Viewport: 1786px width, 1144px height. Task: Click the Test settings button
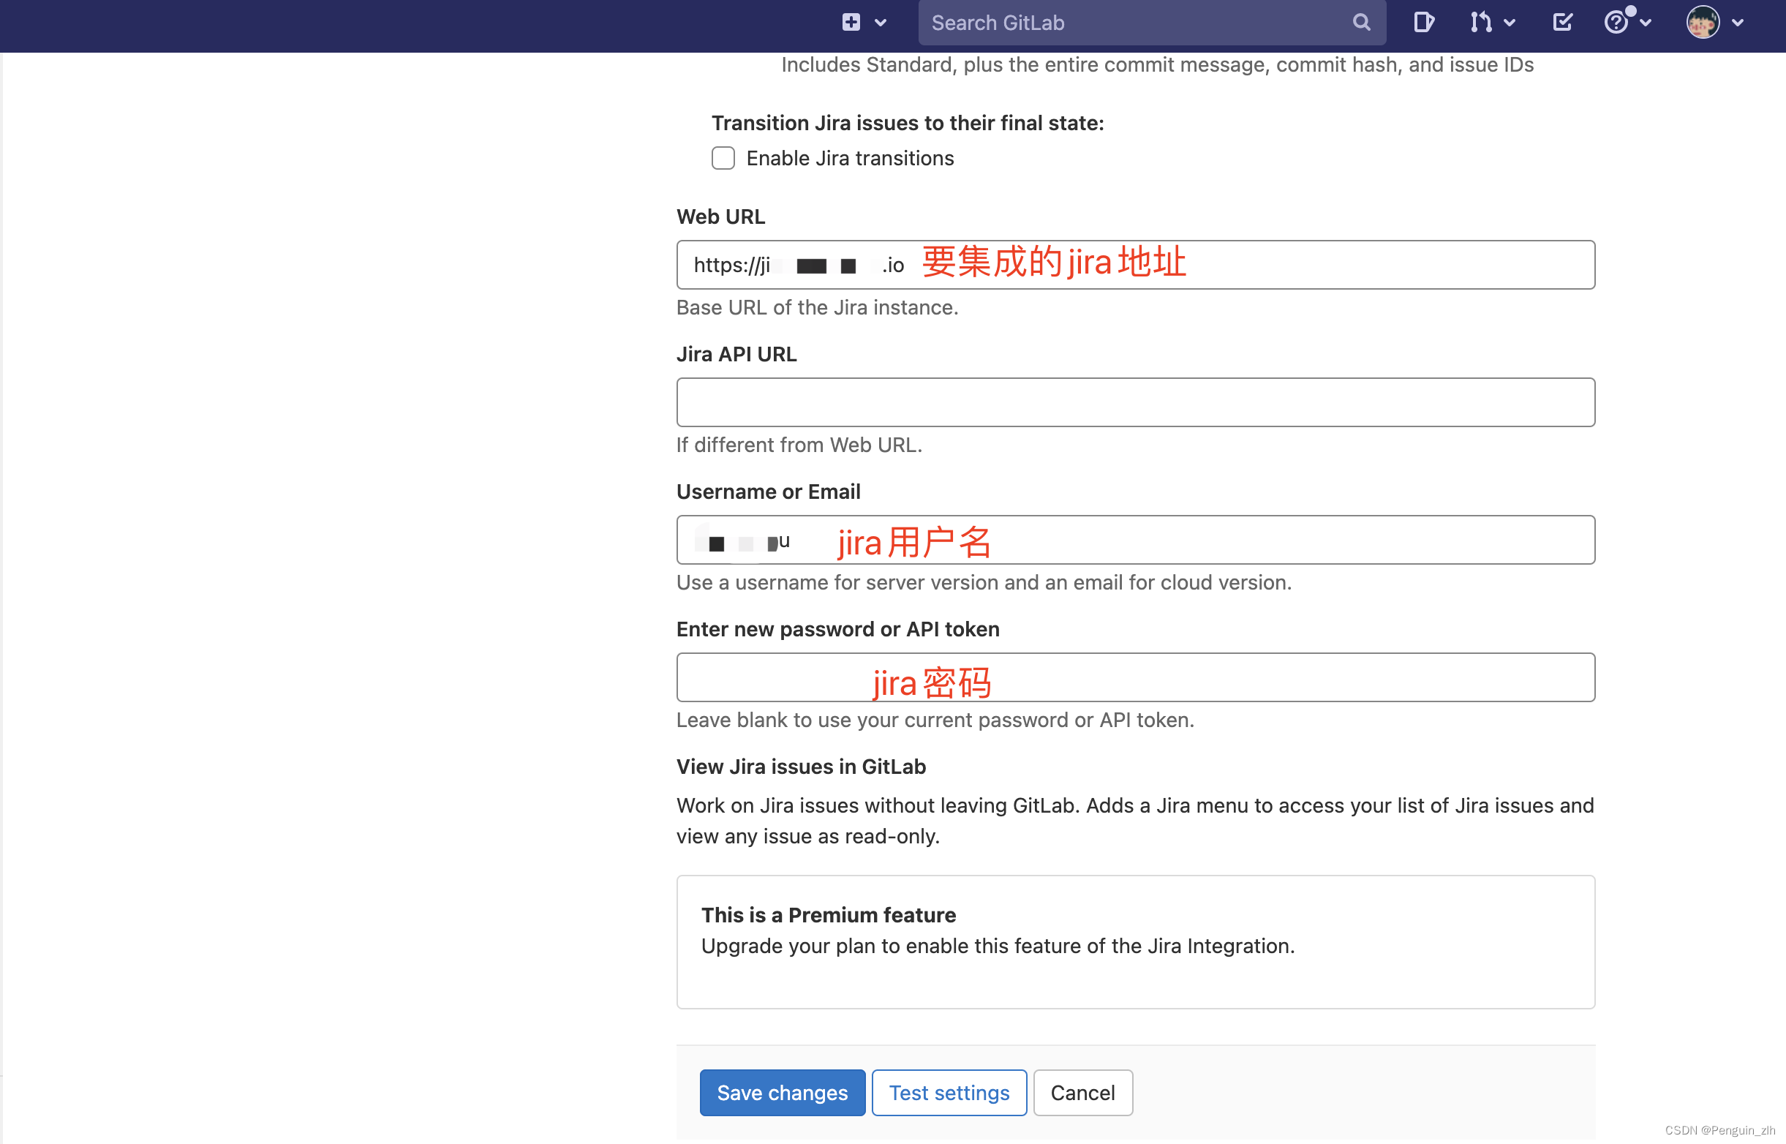pyautogui.click(x=949, y=1093)
